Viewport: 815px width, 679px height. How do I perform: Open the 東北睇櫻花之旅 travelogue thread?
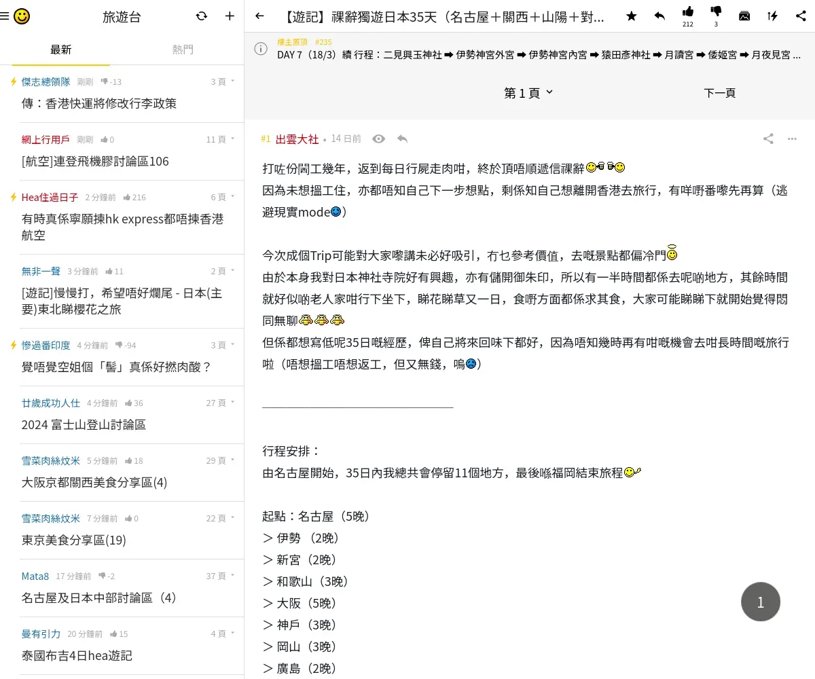point(122,301)
